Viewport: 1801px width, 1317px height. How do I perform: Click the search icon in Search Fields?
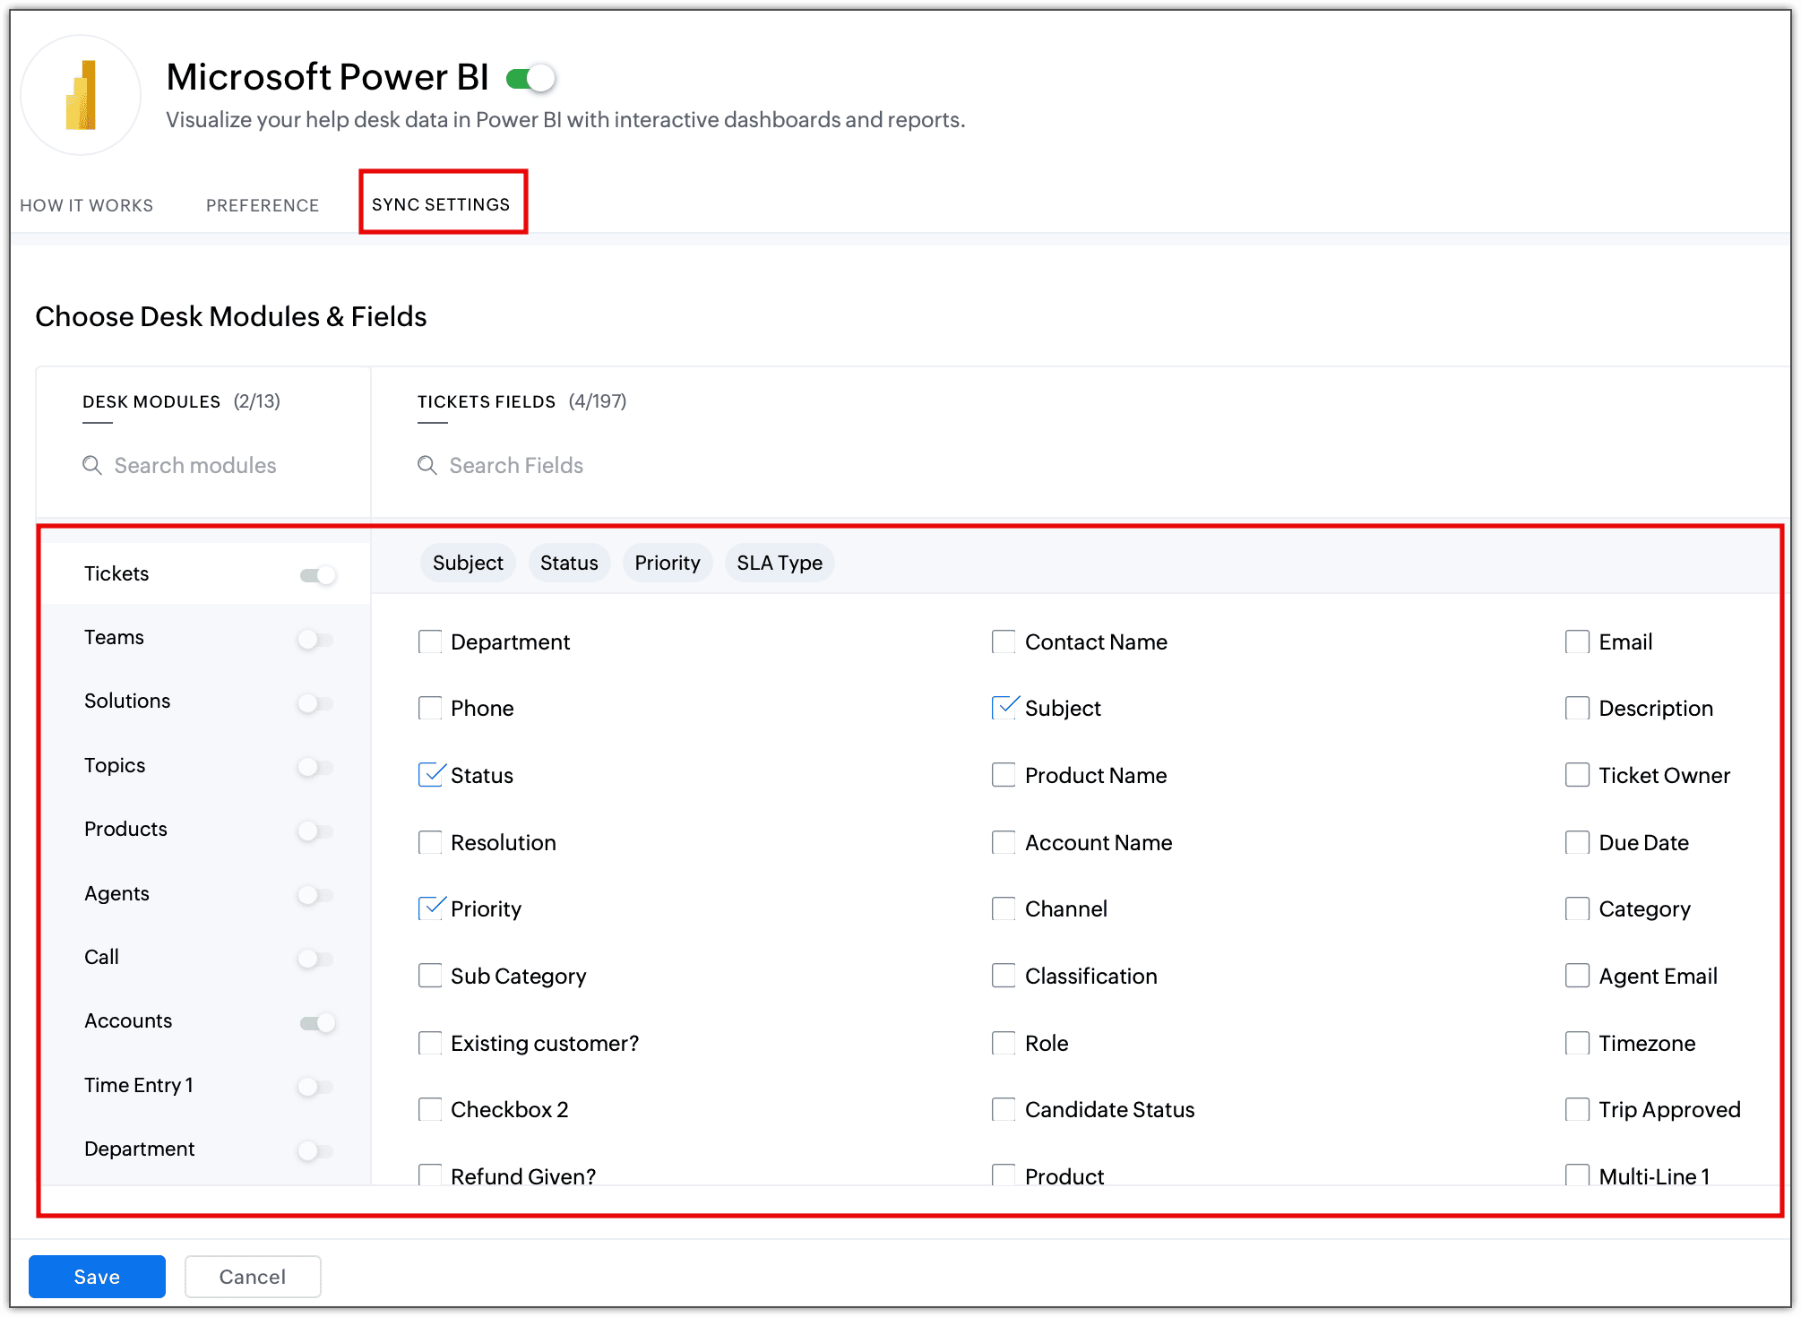pyautogui.click(x=427, y=466)
